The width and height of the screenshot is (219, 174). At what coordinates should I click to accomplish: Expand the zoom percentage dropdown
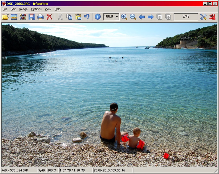click(117, 17)
